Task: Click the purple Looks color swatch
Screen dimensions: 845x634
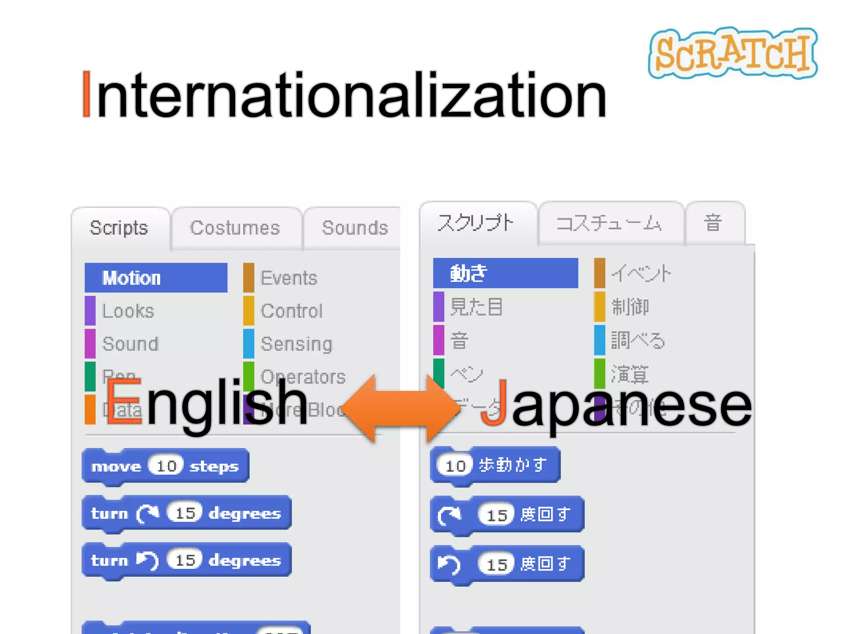Action: click(x=90, y=311)
